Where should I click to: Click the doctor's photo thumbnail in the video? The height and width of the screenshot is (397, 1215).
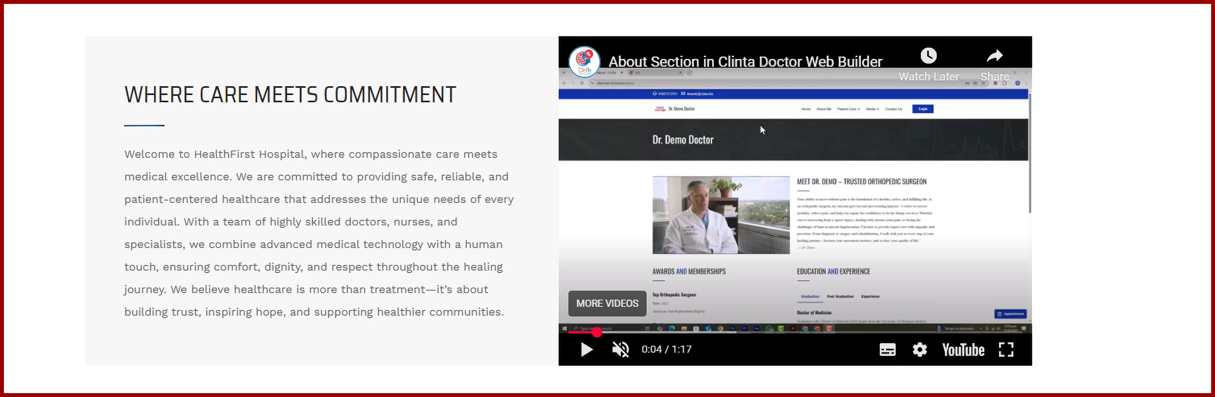pyautogui.click(x=721, y=215)
